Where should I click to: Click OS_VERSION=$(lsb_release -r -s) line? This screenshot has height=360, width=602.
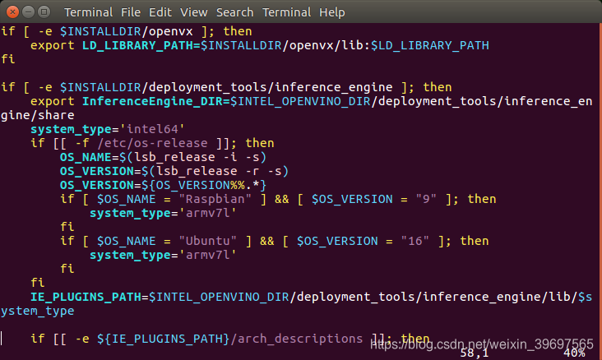click(174, 171)
